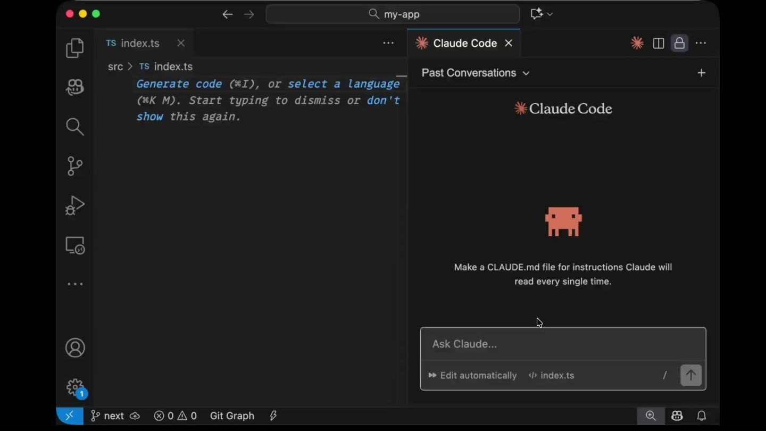Click the remote window indicator in status bar
766x431 pixels.
click(x=70, y=416)
